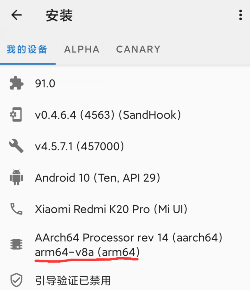Tap the 引导验证已禁用 status text
Screen dimensions: 250x290
(73, 280)
